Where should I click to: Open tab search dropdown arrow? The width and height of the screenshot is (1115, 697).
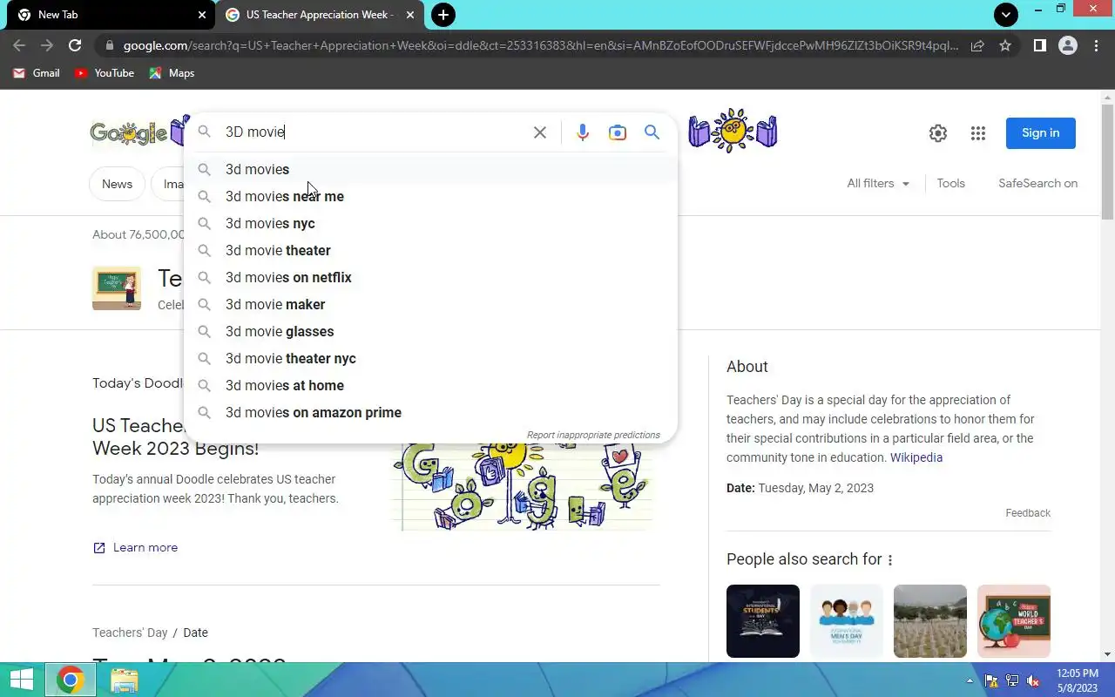click(1006, 15)
